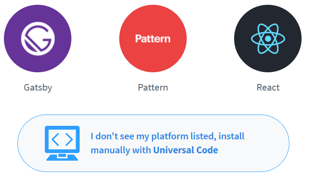Click the "manually with" text in button
Image resolution: width=312 pixels, height=182 pixels.
[121, 150]
